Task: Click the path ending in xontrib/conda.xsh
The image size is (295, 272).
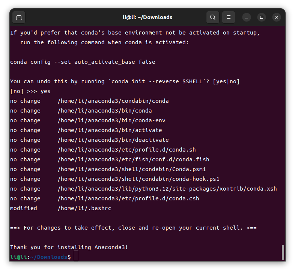Action: tap(167, 189)
